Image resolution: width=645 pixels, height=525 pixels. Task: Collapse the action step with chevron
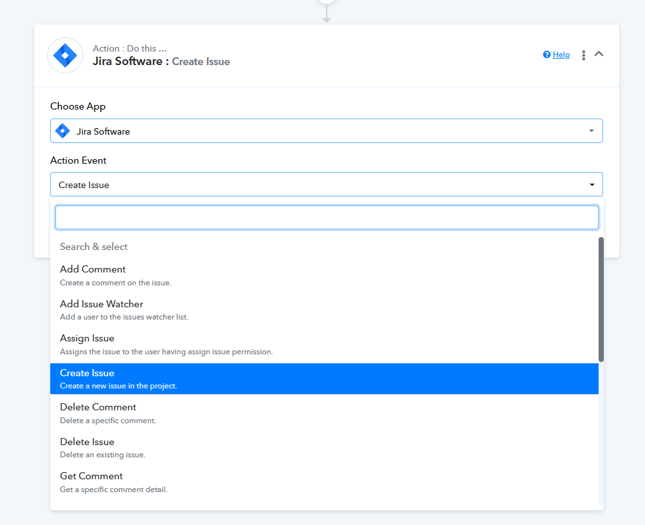[x=599, y=54]
